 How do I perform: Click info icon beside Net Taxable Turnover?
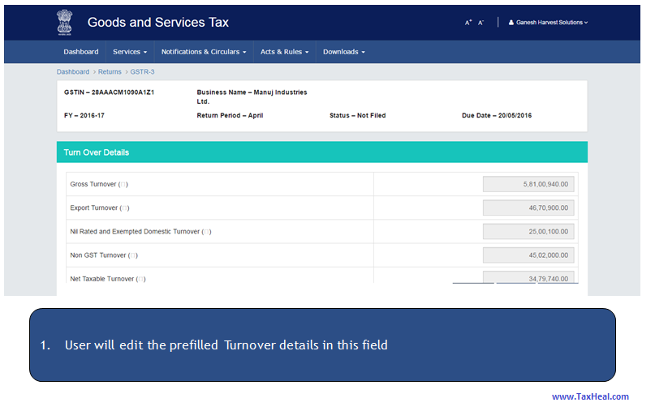[x=140, y=279]
